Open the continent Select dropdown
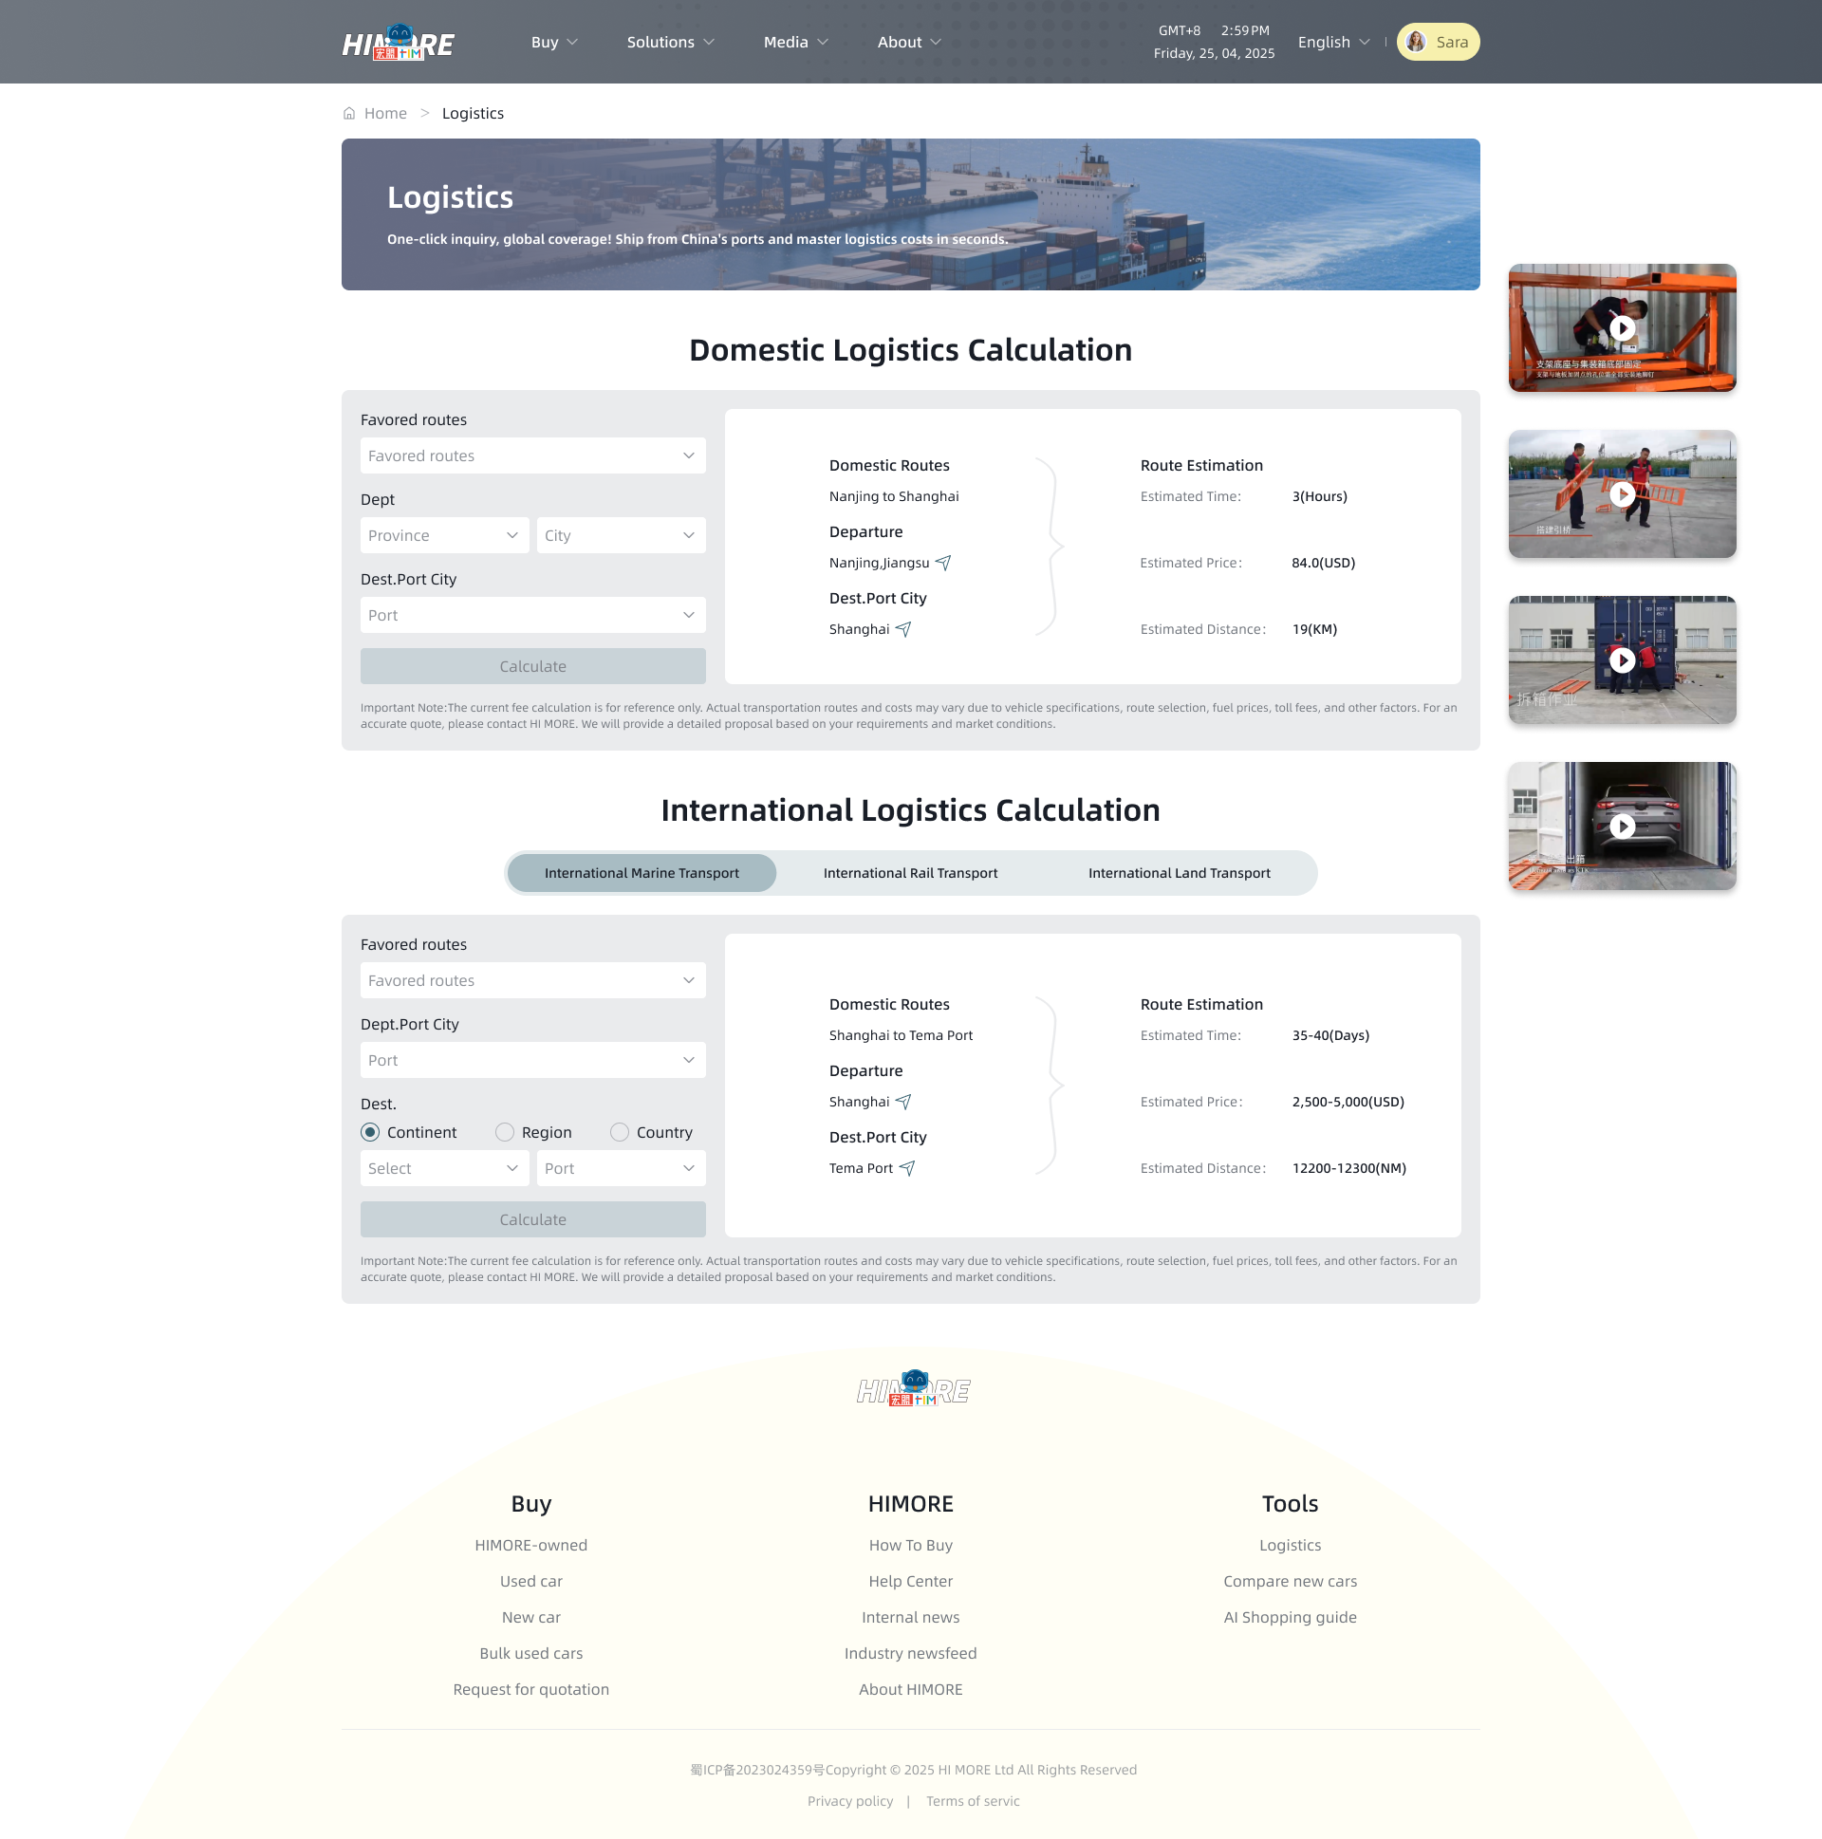Viewport: 1822px width, 1839px height. click(x=444, y=1168)
